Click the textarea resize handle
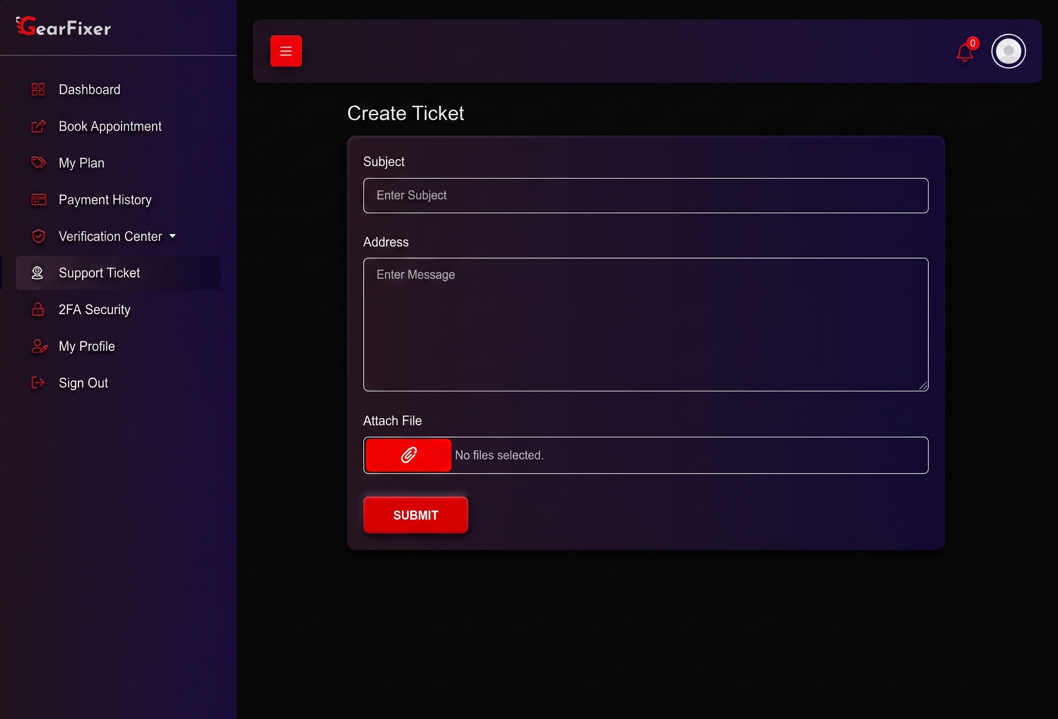 [923, 386]
